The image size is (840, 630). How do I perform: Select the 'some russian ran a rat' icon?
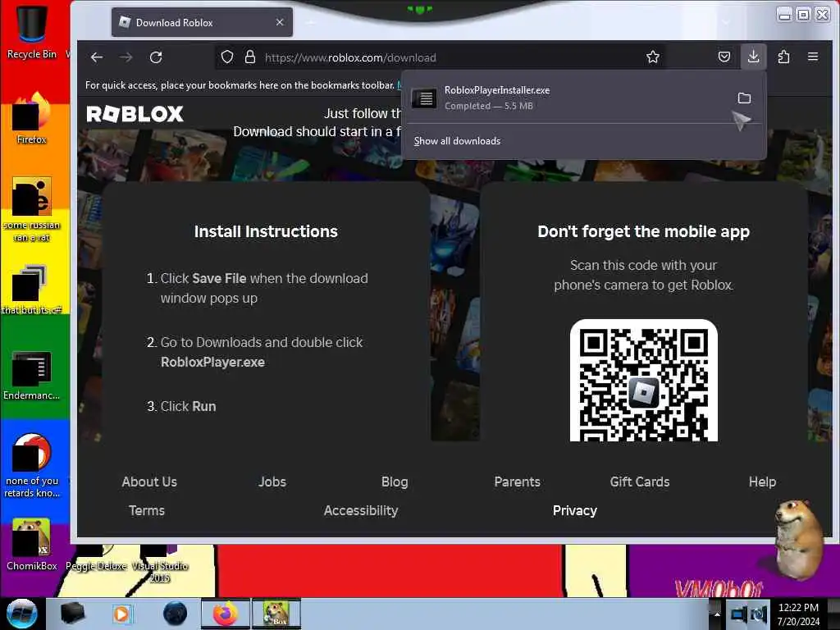32,210
